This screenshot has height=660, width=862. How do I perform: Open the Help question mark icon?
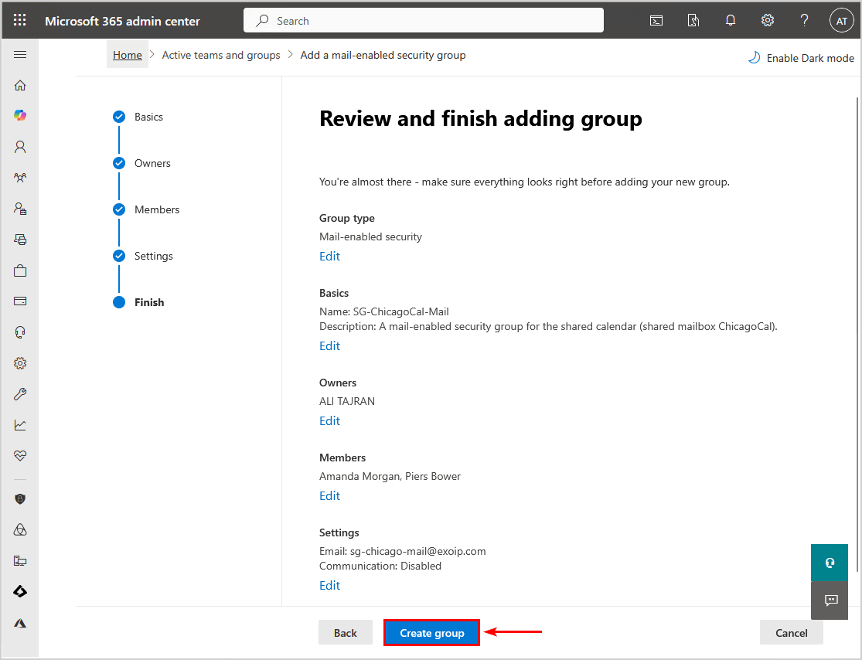coord(804,21)
